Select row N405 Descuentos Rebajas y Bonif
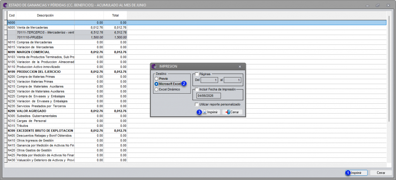The width and height of the screenshot is (396, 180). (x=67, y=135)
